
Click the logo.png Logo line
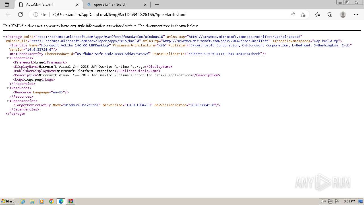[x=34, y=79]
